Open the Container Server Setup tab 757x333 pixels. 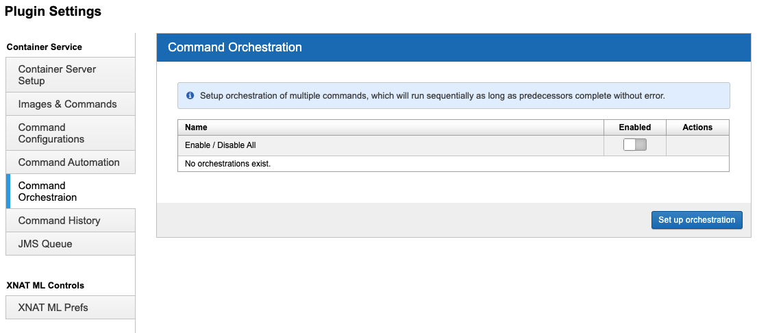(71, 75)
